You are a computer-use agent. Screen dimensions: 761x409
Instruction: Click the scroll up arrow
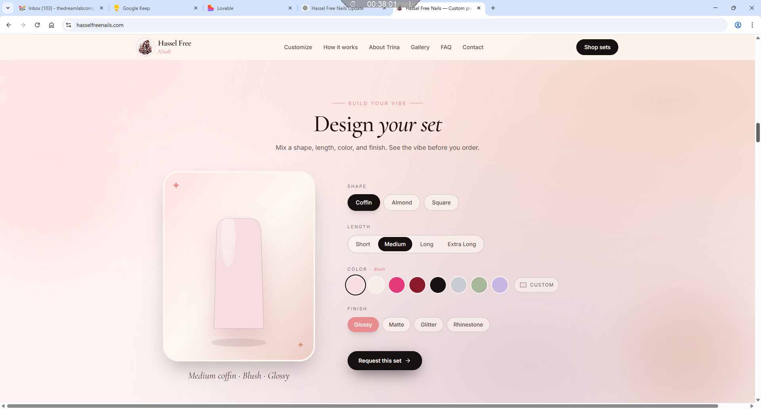coord(758,38)
